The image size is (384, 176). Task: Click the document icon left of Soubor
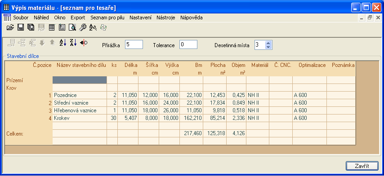(x=7, y=18)
